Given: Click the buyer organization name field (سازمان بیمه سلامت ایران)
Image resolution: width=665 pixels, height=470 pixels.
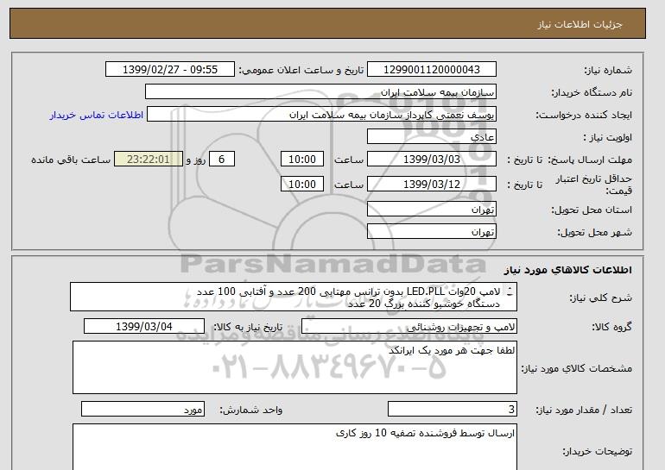Looking at the screenshot, I should click(320, 92).
